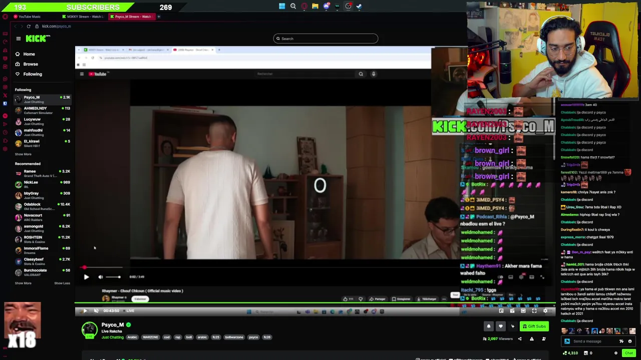
Task: Expand Show More under Following
Action: point(23,154)
